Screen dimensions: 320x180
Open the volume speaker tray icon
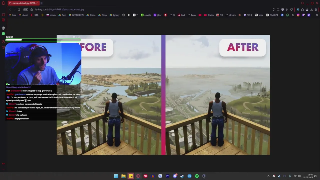click(x=299, y=176)
